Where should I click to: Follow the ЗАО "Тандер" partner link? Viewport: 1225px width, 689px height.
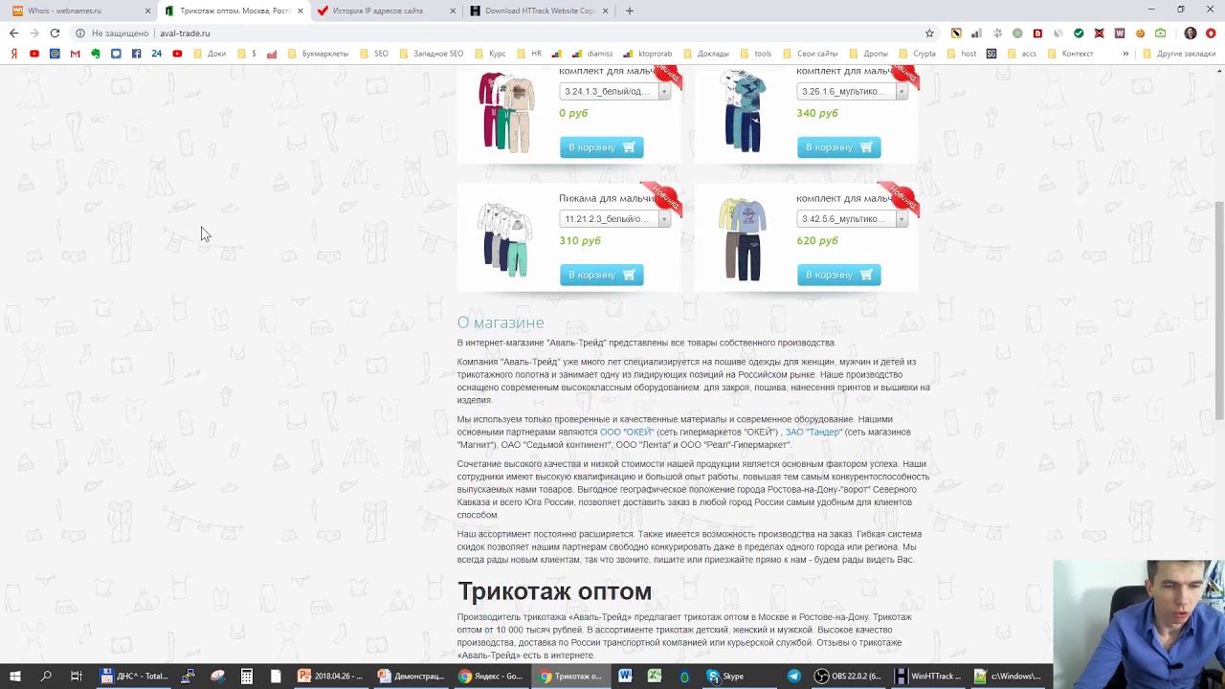(813, 432)
